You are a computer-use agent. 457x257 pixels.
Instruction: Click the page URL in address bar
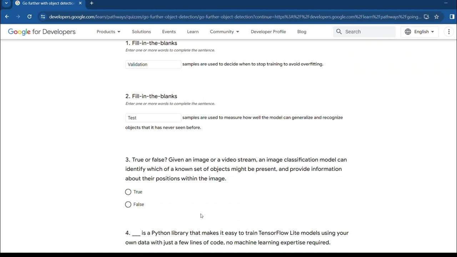point(235,17)
